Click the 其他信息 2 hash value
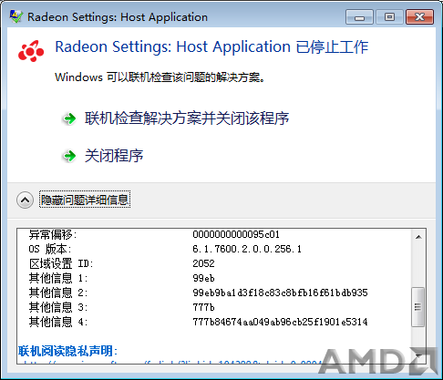This screenshot has width=443, height=380. click(x=280, y=293)
